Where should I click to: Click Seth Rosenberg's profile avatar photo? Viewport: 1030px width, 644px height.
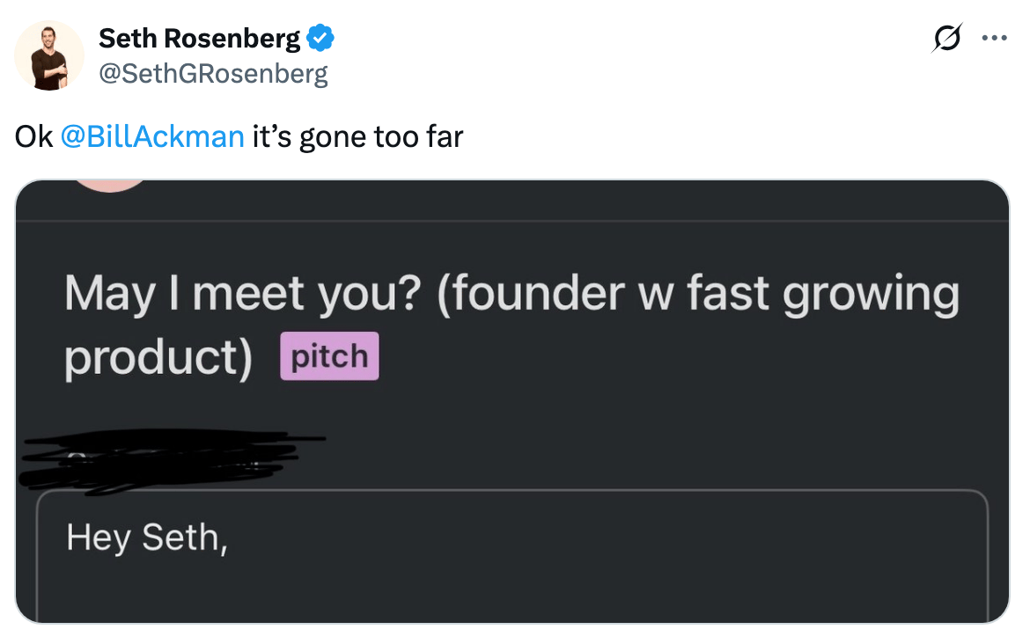tap(49, 55)
